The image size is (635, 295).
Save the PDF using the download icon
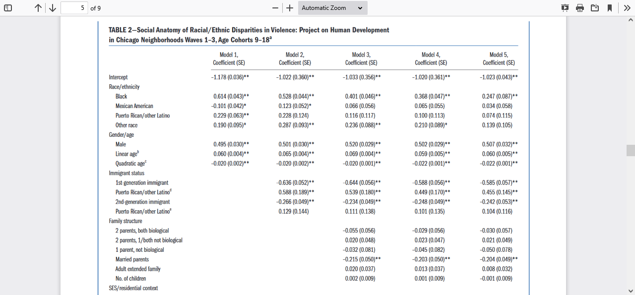(x=595, y=8)
